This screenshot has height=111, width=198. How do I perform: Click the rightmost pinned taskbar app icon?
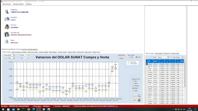pos(49,109)
